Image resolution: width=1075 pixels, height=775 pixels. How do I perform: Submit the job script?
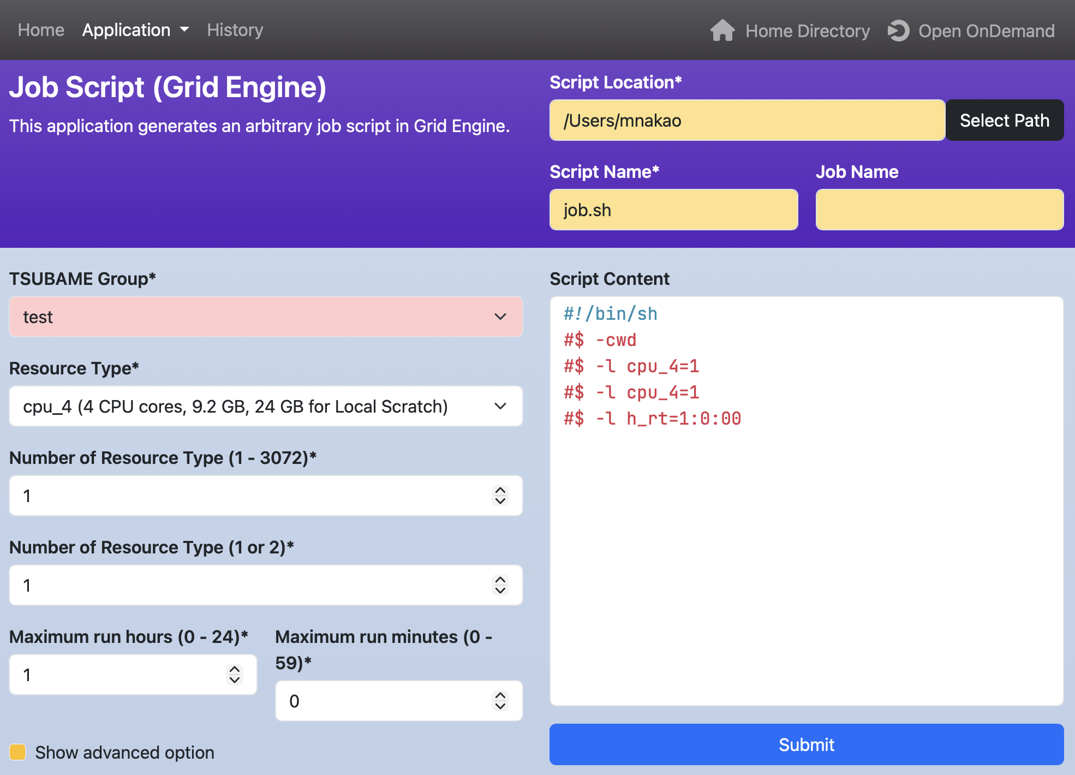click(x=807, y=744)
